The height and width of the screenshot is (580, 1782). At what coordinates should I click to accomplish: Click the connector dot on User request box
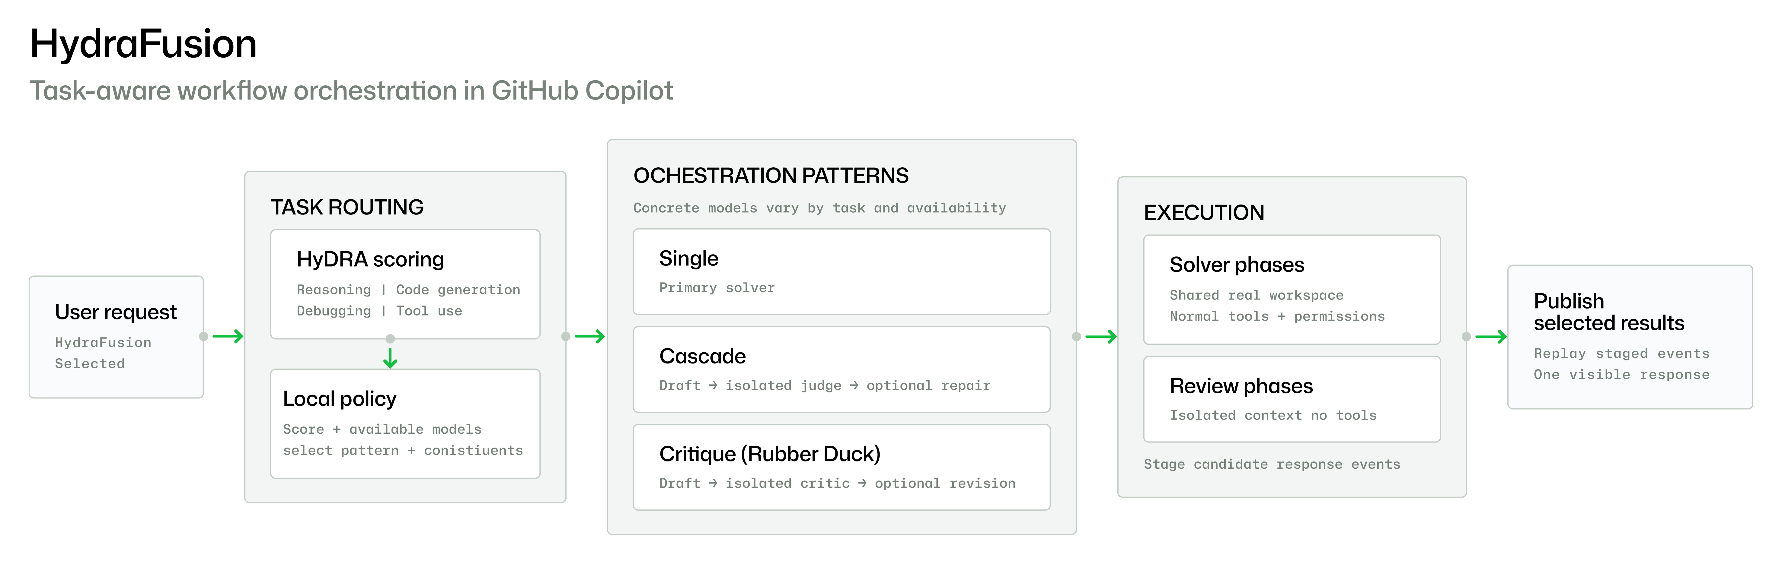click(203, 337)
